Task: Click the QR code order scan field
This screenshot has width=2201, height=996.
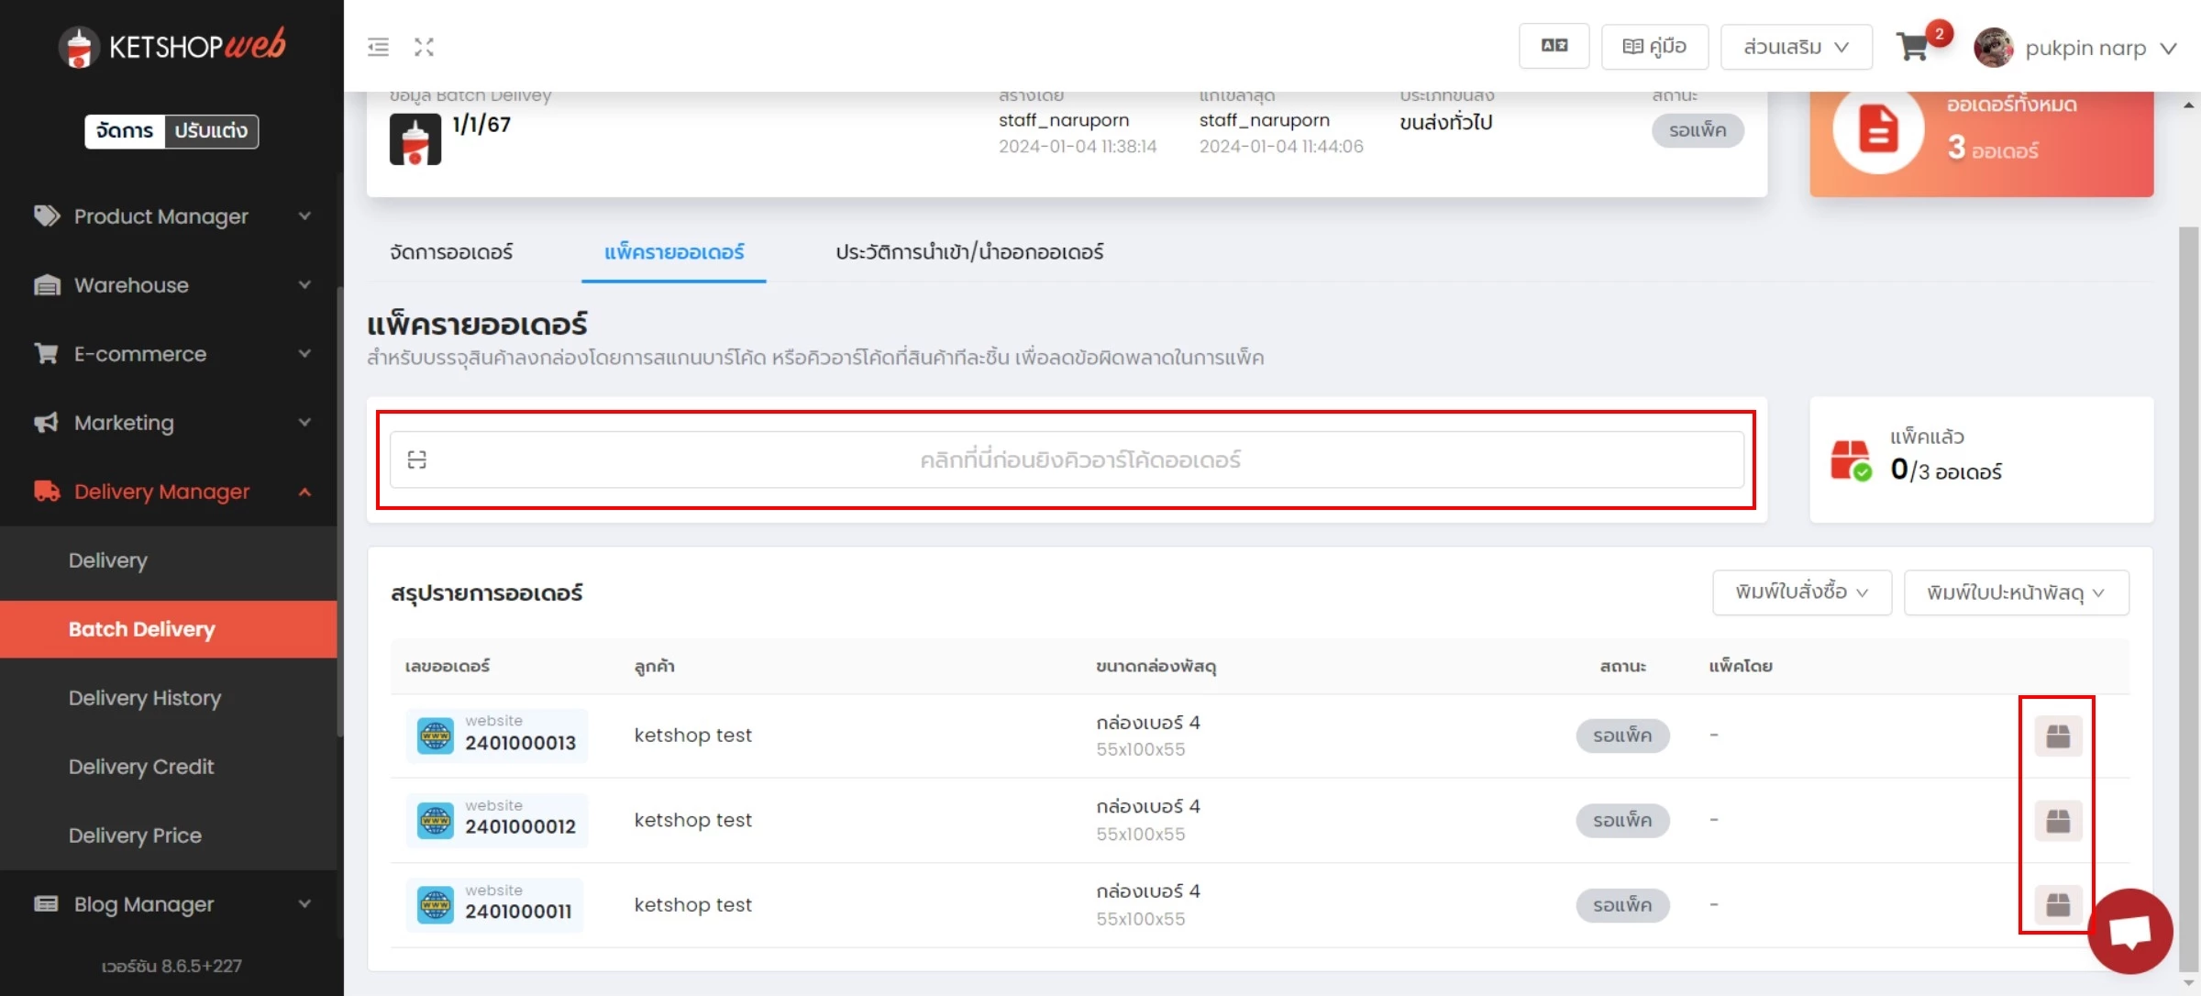Action: click(1067, 459)
